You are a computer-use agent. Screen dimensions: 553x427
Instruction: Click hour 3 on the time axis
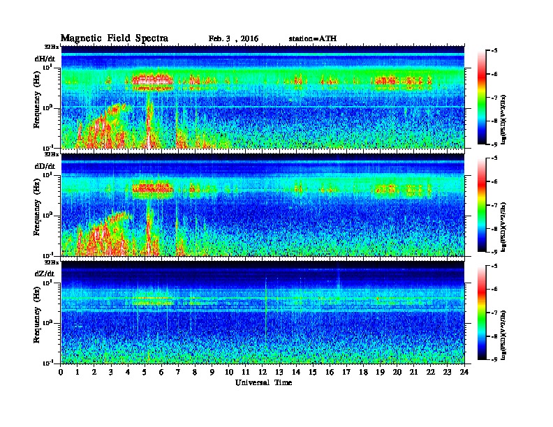coord(111,373)
